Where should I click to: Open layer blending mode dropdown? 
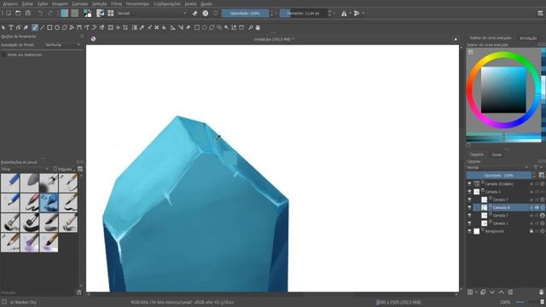497,167
